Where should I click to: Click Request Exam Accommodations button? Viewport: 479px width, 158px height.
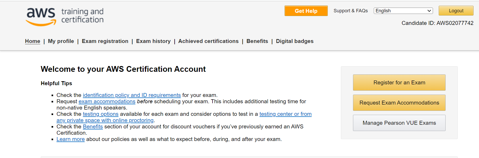399,103
